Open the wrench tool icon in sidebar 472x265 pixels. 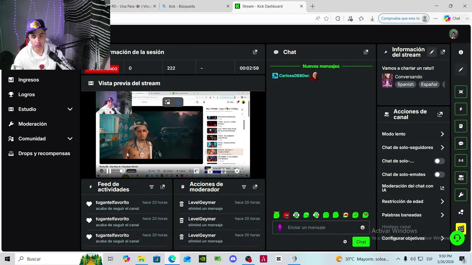click(x=461, y=195)
